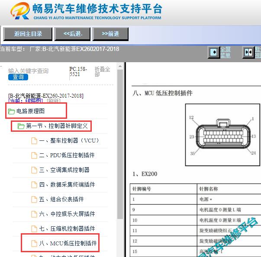The height and width of the screenshot is (257, 261).
Task: Click the 刷新 refresh link
Action: point(54,101)
